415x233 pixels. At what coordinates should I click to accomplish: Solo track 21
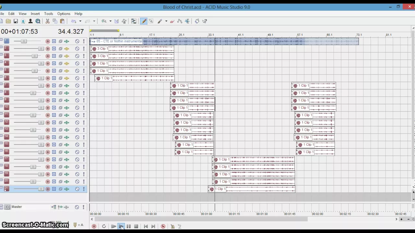(84, 189)
